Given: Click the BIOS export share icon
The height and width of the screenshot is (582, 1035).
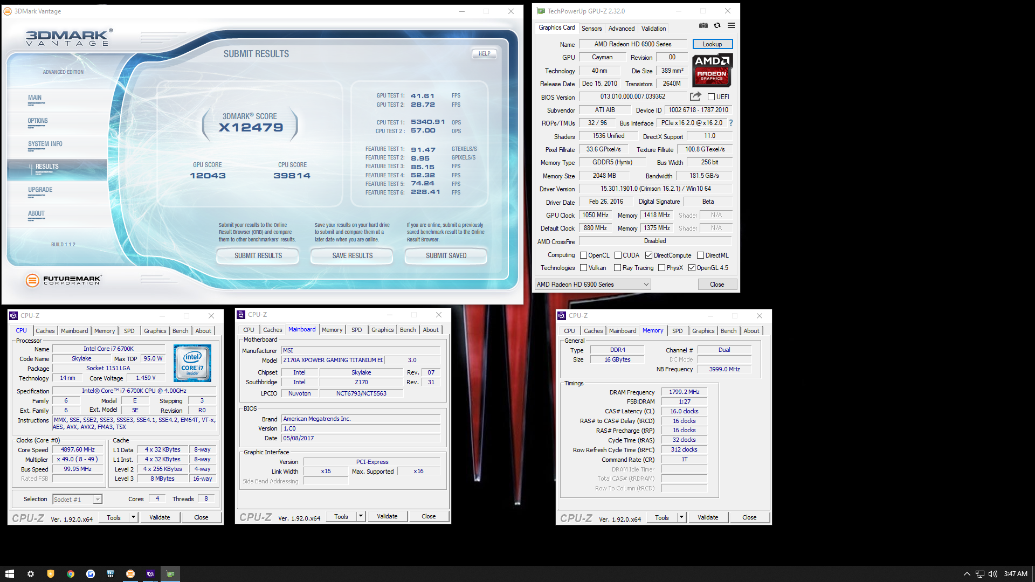Looking at the screenshot, I should (x=695, y=96).
